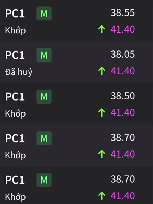The width and height of the screenshot is (153, 204).
Task: Select the order price 38.55
Action: point(123,13)
